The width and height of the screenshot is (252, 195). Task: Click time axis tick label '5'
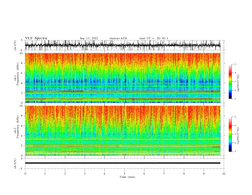click(124, 174)
